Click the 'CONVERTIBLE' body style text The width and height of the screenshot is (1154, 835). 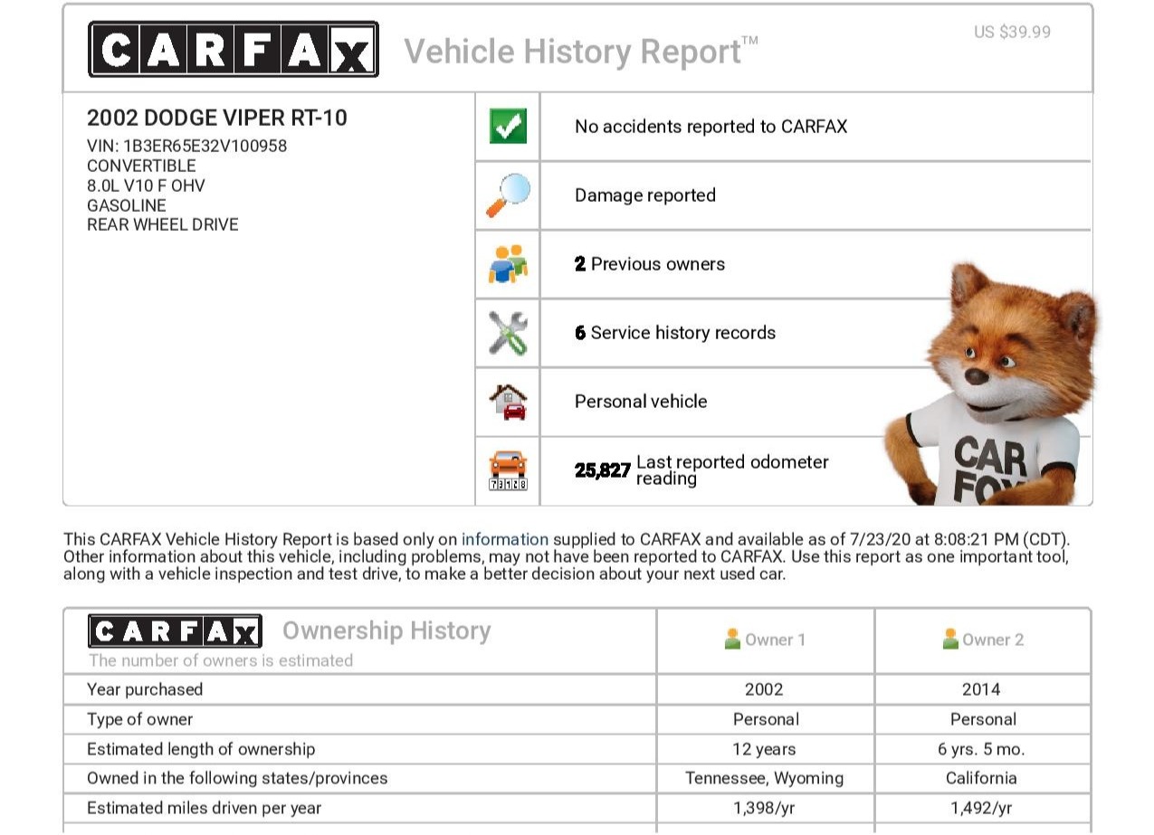click(x=141, y=166)
